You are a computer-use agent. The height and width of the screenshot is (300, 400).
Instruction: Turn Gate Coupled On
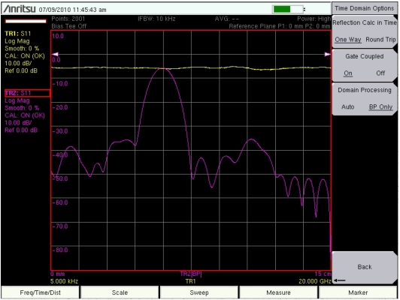click(x=348, y=73)
